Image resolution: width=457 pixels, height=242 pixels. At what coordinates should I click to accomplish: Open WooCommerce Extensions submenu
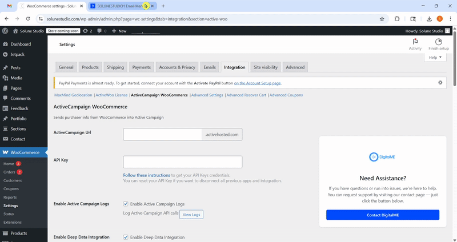click(13, 222)
